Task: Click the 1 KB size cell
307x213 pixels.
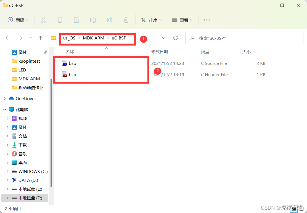Action: tap(261, 74)
